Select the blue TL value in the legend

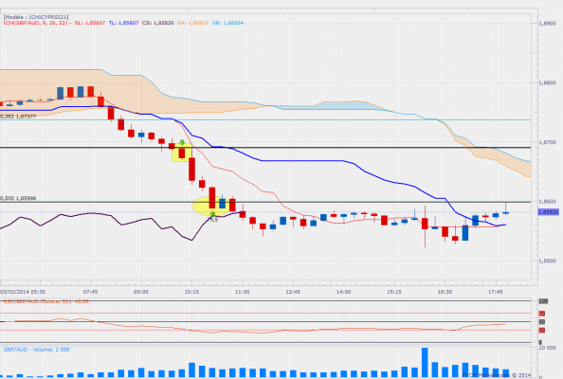123,23
